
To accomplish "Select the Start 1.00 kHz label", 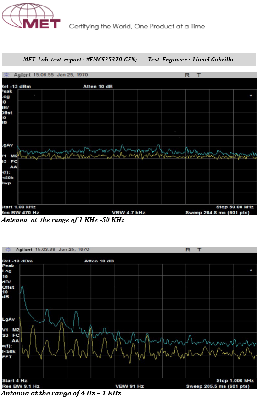I will pos(18,207).
